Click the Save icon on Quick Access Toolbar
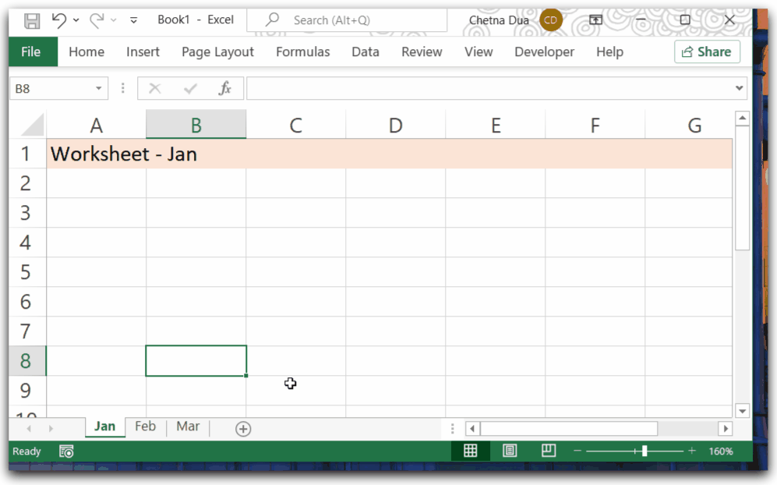The height and width of the screenshot is (485, 777). click(x=31, y=20)
